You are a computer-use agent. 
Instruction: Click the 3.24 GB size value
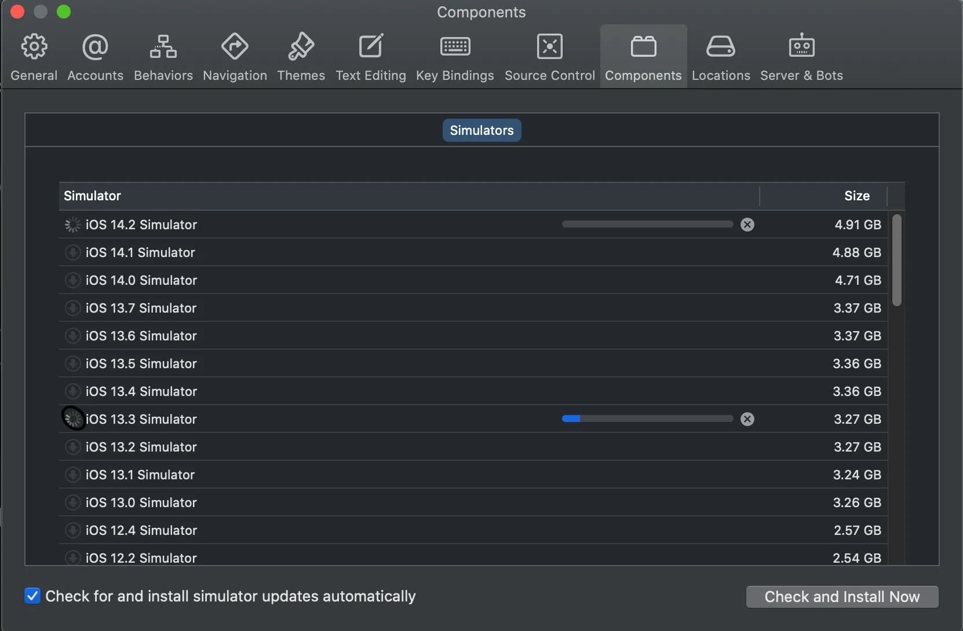pyautogui.click(x=857, y=475)
